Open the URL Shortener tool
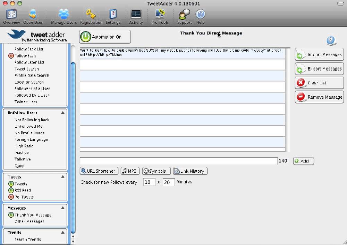Viewport: 347px width, 245px height. (99, 171)
